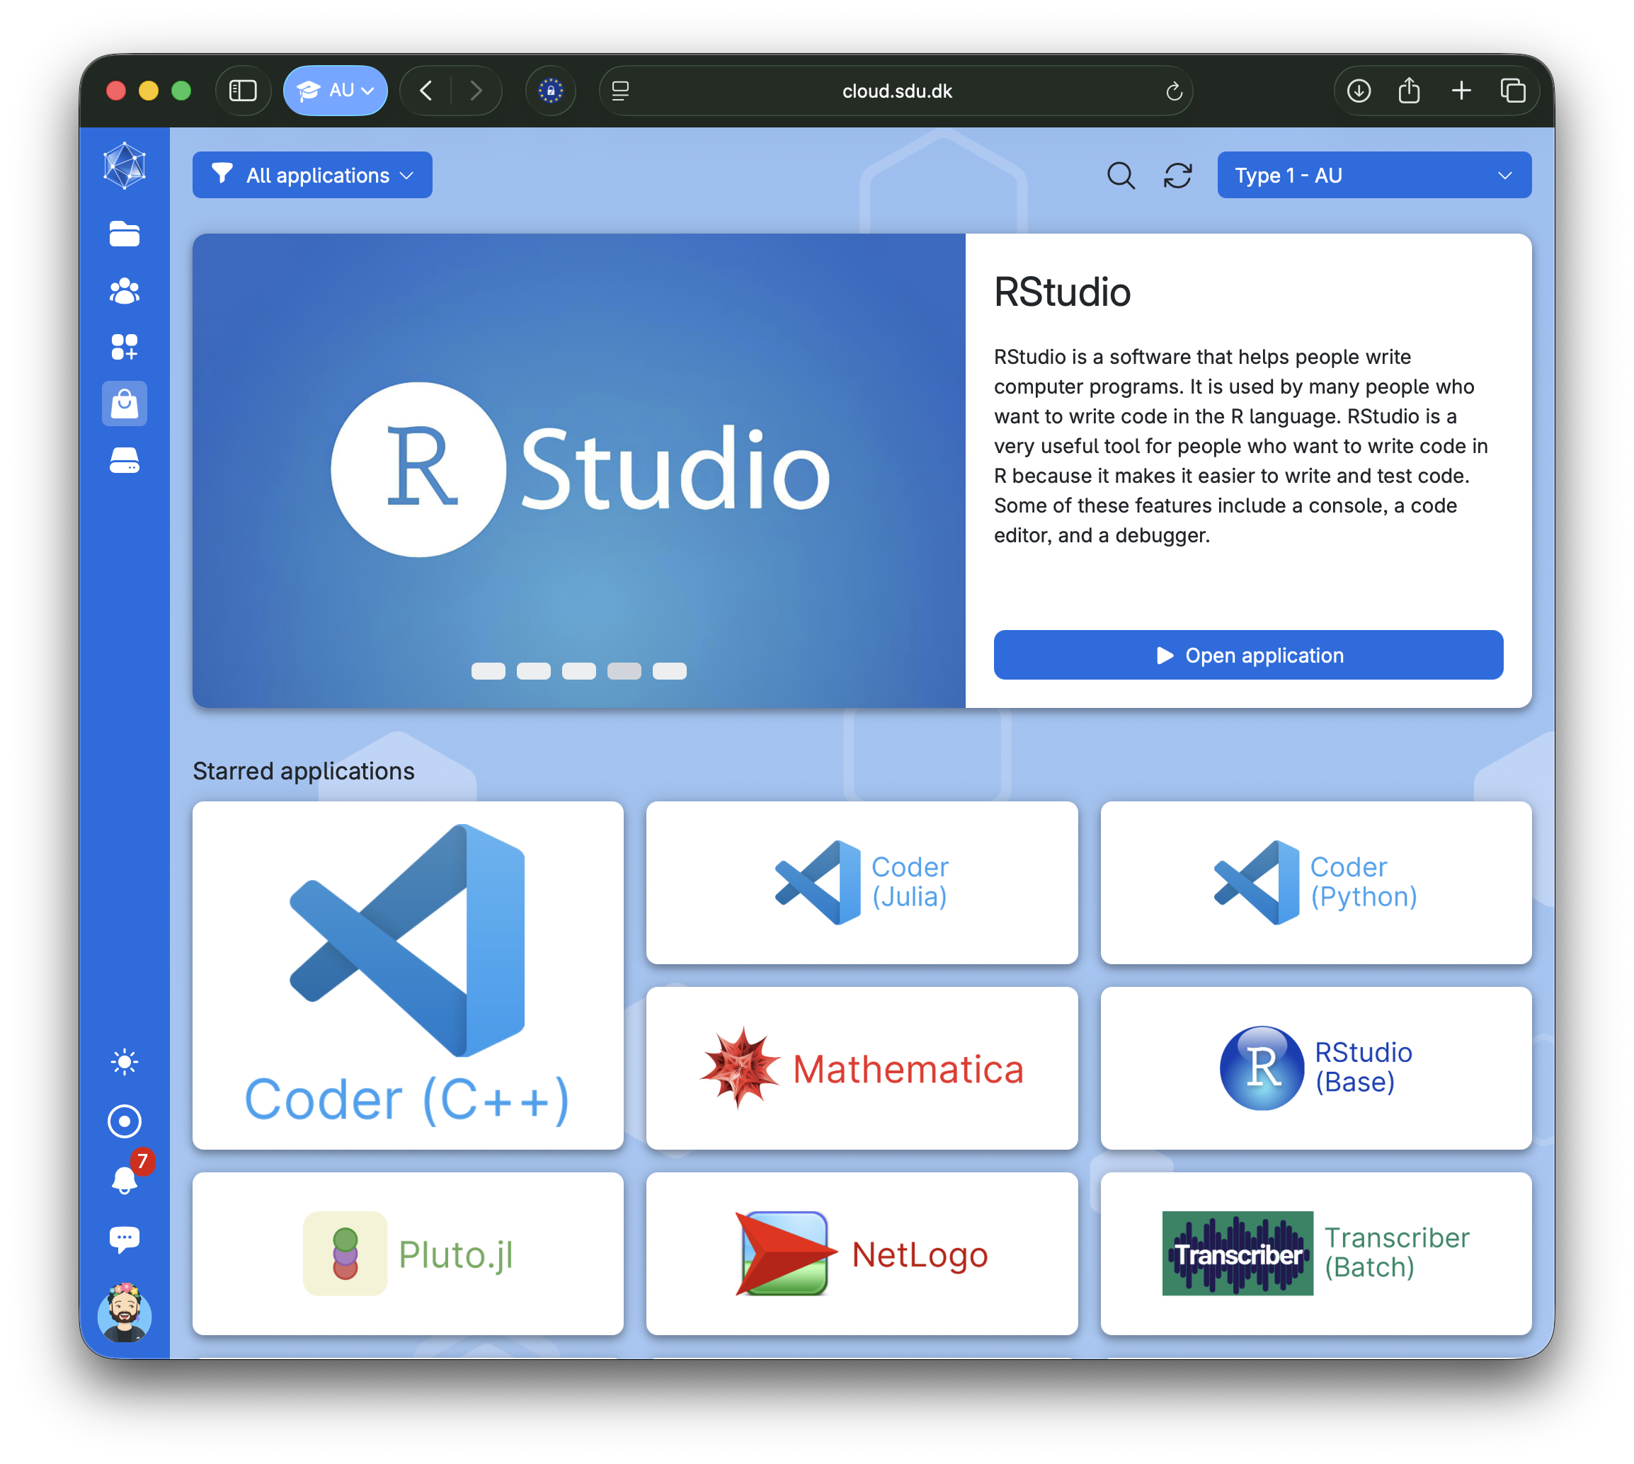Open the Resources grid-plus sidebar icon

125,347
